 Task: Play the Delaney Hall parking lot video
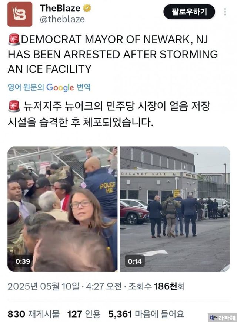point(175,209)
